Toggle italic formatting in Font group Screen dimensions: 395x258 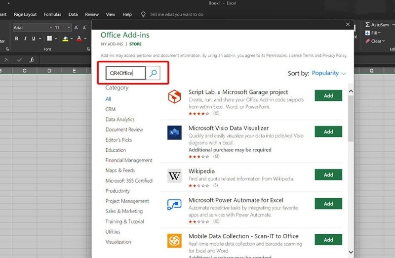click(25, 39)
